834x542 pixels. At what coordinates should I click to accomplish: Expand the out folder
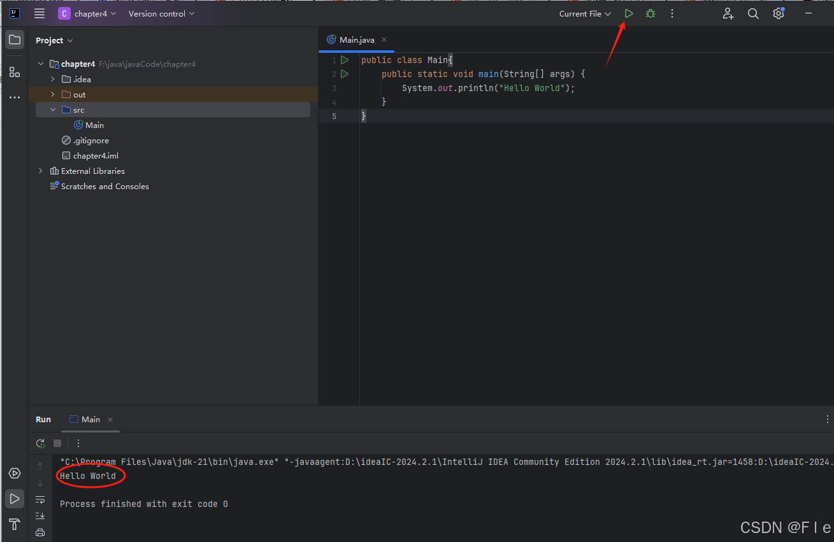pos(53,94)
